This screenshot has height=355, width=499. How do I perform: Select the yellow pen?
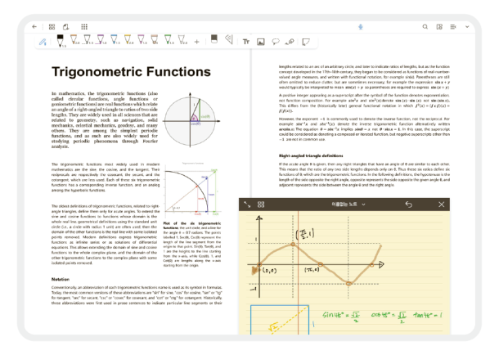point(128,40)
